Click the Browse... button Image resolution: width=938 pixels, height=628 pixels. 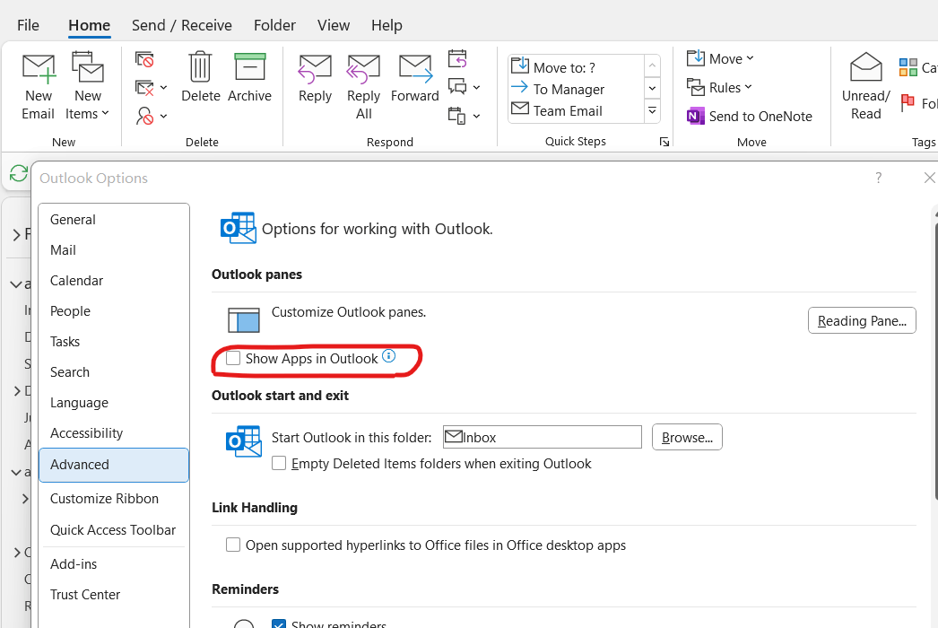point(687,437)
